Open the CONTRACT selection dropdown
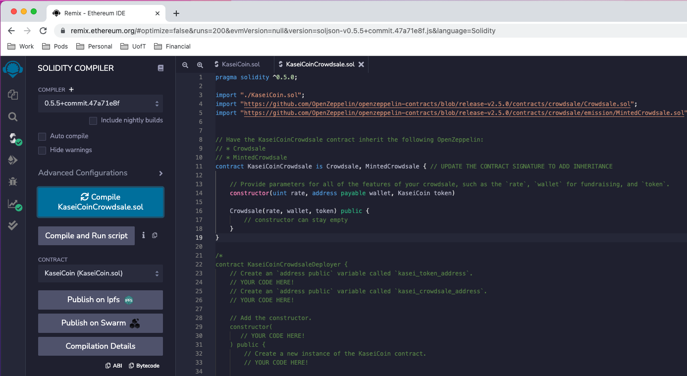 point(100,273)
